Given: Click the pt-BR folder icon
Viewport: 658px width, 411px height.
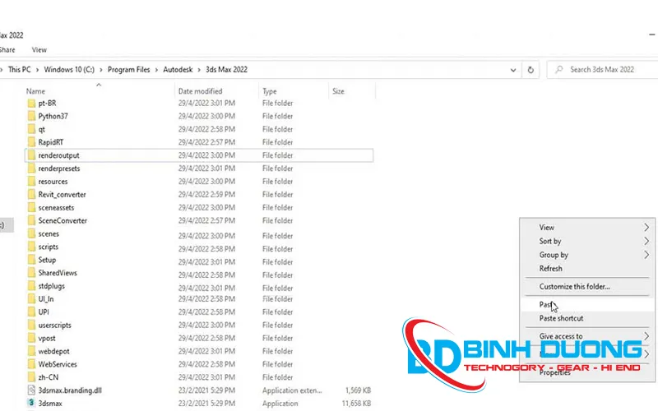Looking at the screenshot, I should pyautogui.click(x=31, y=104).
